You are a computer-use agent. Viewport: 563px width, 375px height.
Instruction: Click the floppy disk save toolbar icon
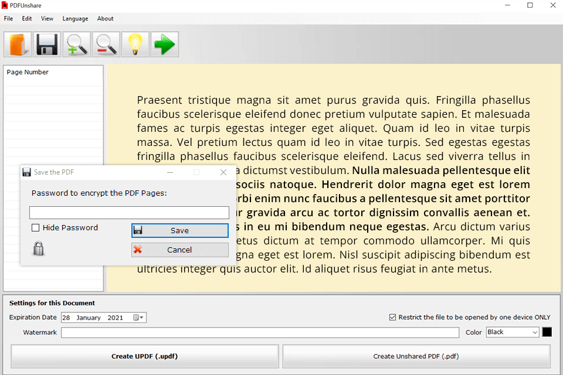[x=47, y=45]
